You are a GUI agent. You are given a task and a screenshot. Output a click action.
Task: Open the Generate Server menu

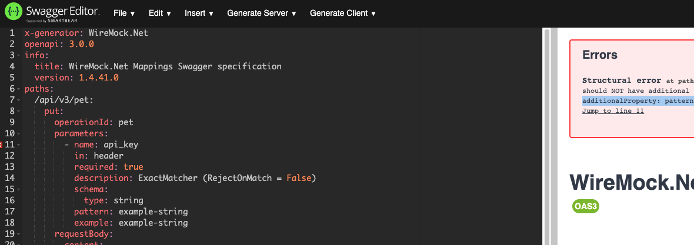262,14
